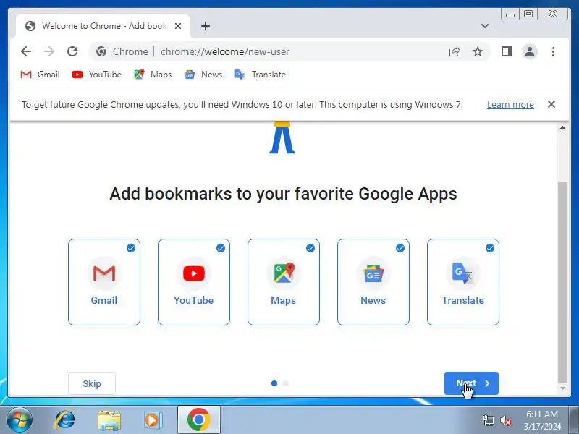The height and width of the screenshot is (434, 579).
Task: Open the side panel icon
Action: click(506, 51)
